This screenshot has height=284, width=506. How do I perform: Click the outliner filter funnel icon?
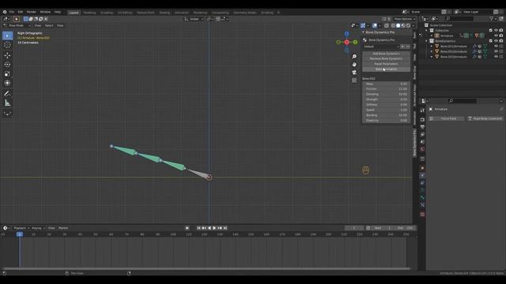491,19
